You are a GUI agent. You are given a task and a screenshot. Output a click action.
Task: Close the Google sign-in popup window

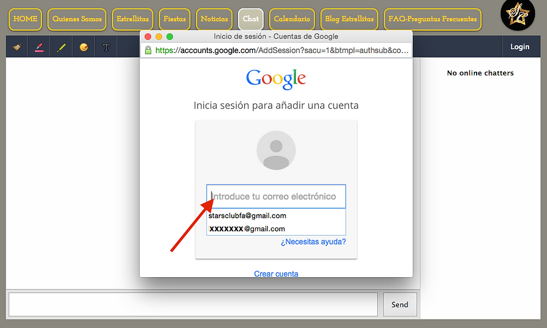pos(148,37)
